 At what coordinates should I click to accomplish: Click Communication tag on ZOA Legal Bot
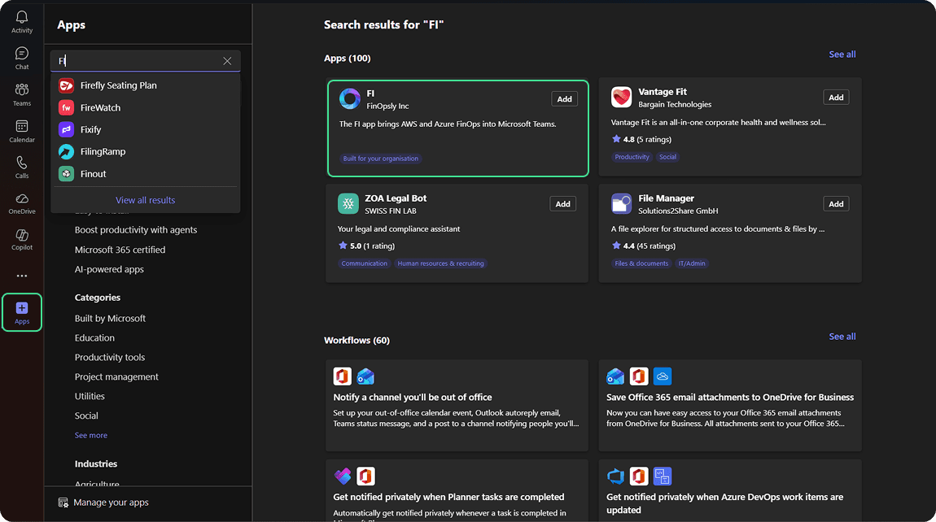[x=364, y=263]
